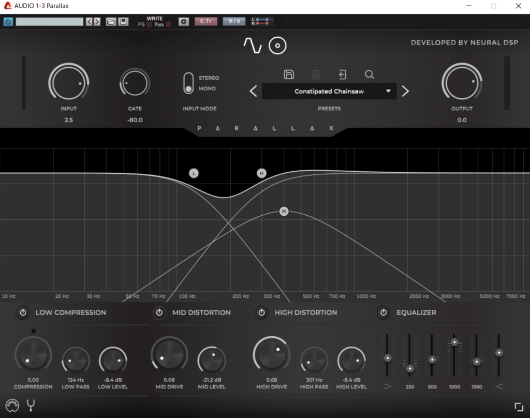Go to the next Parallax preset
The image size is (530, 418).
coord(405,91)
